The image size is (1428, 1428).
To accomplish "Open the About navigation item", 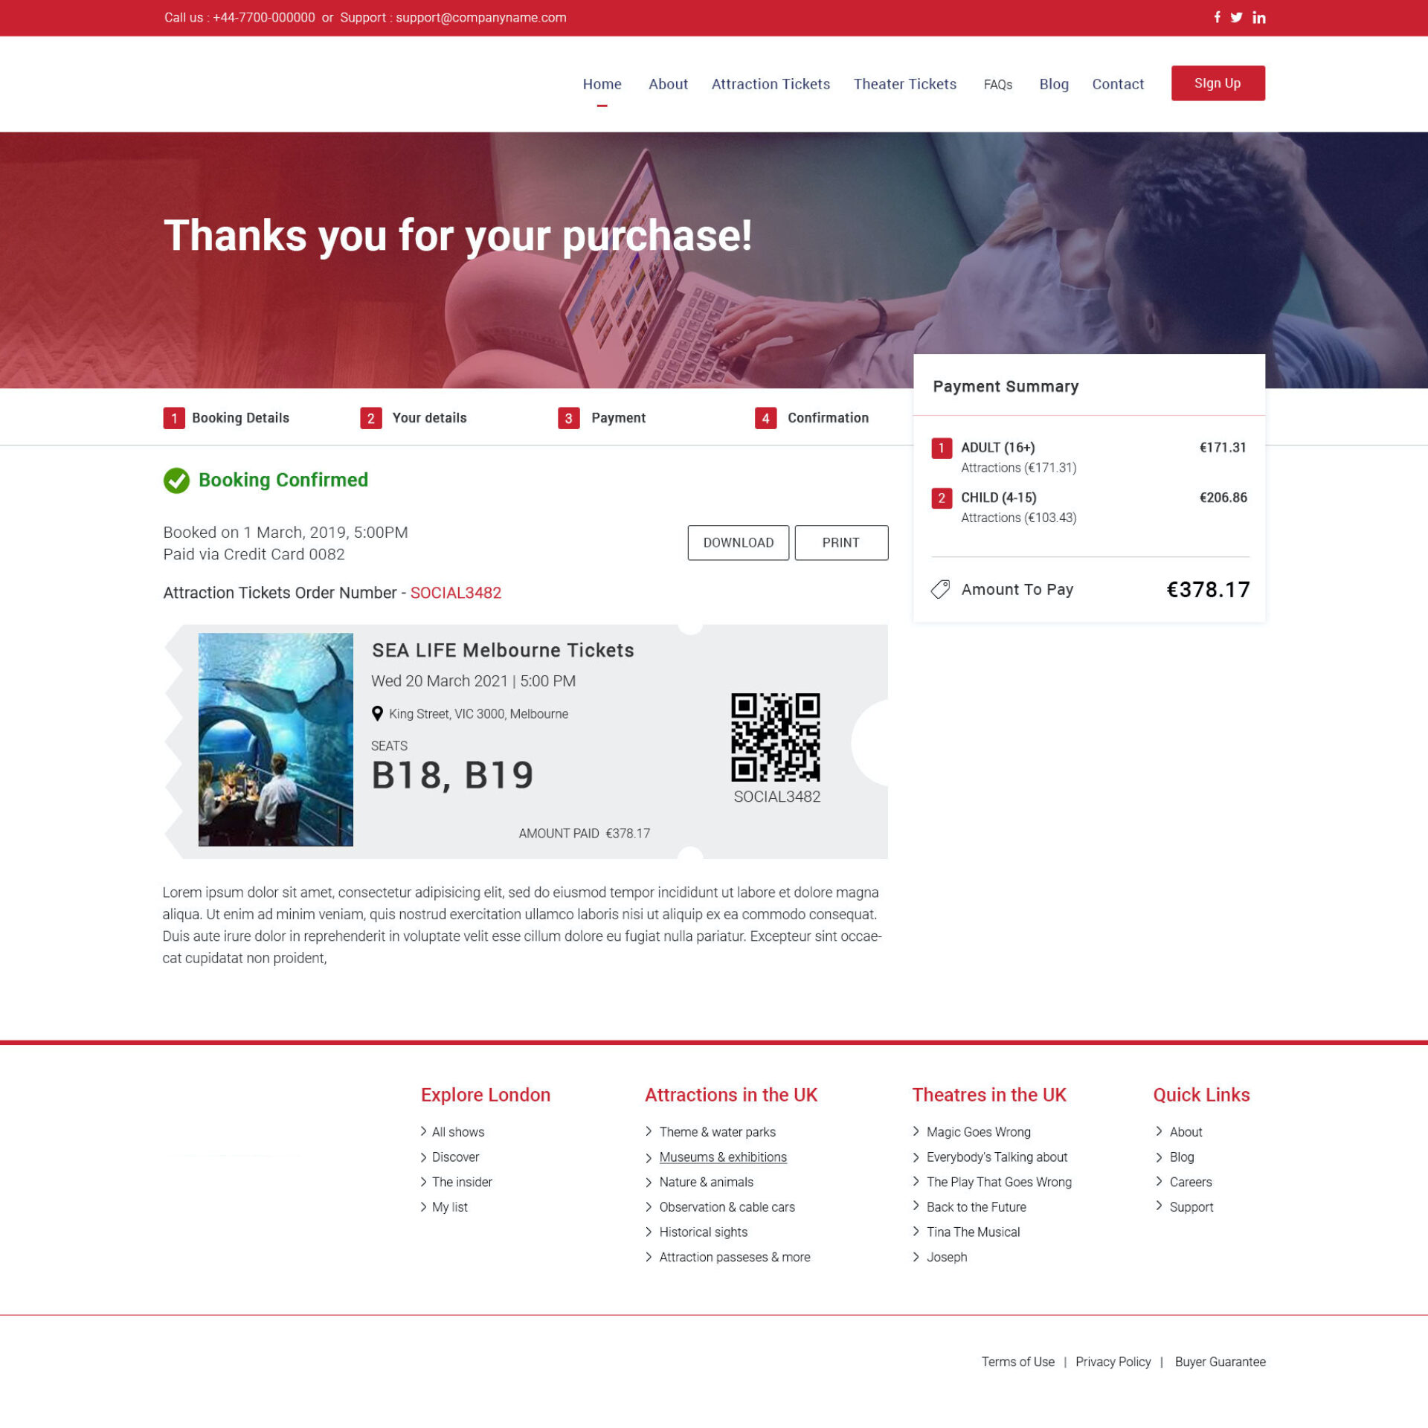I will (668, 84).
